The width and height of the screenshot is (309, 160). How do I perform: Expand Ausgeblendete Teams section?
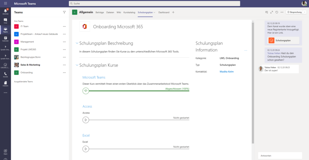24,82
